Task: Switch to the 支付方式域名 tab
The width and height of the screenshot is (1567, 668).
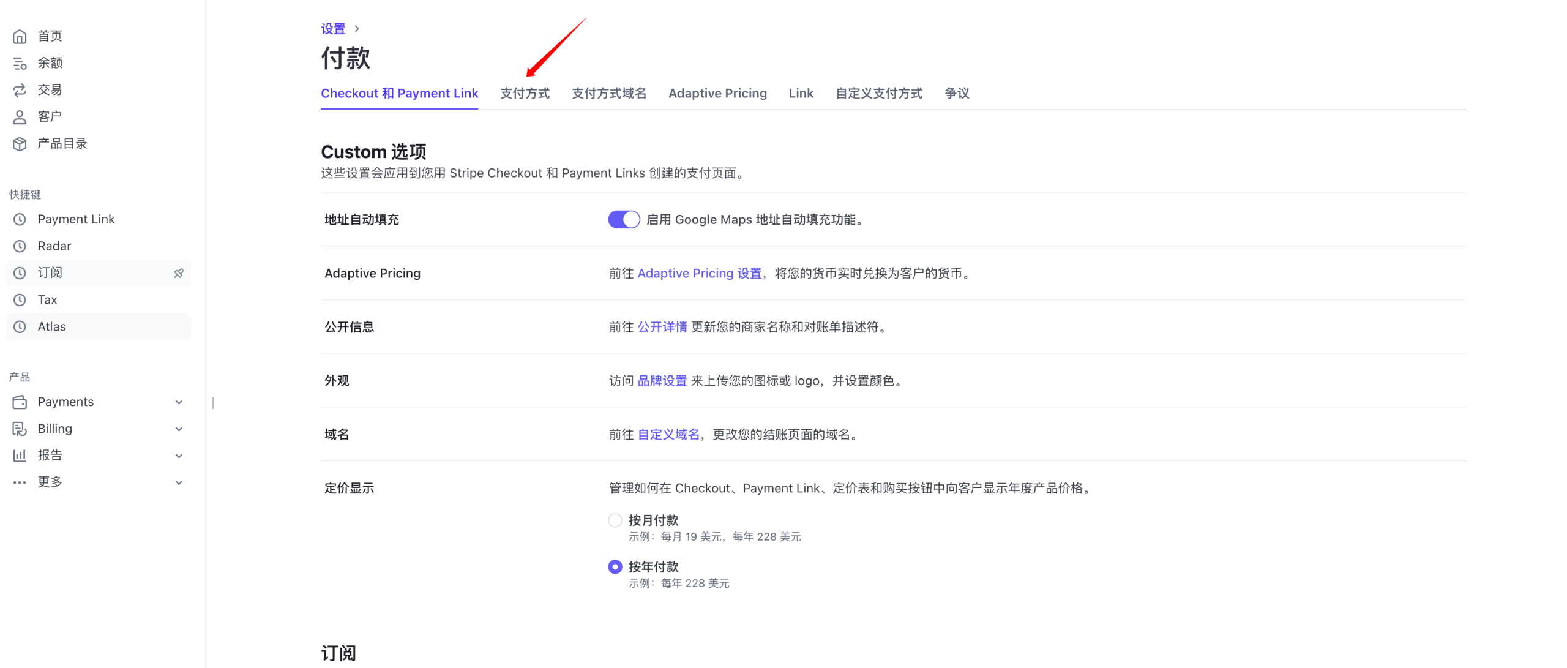Action: click(609, 93)
